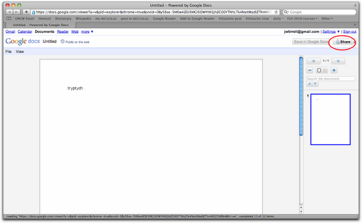Click Save in Google Docs button
362x223 pixels.
311,42
